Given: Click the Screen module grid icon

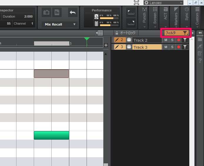Looking at the screenshot, I should pyautogui.click(x=155, y=9).
